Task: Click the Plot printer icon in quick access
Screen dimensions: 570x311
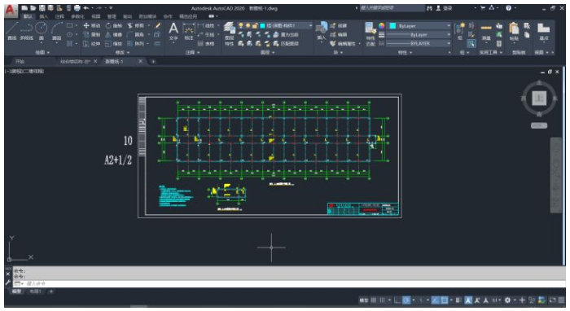Action: 77,8
